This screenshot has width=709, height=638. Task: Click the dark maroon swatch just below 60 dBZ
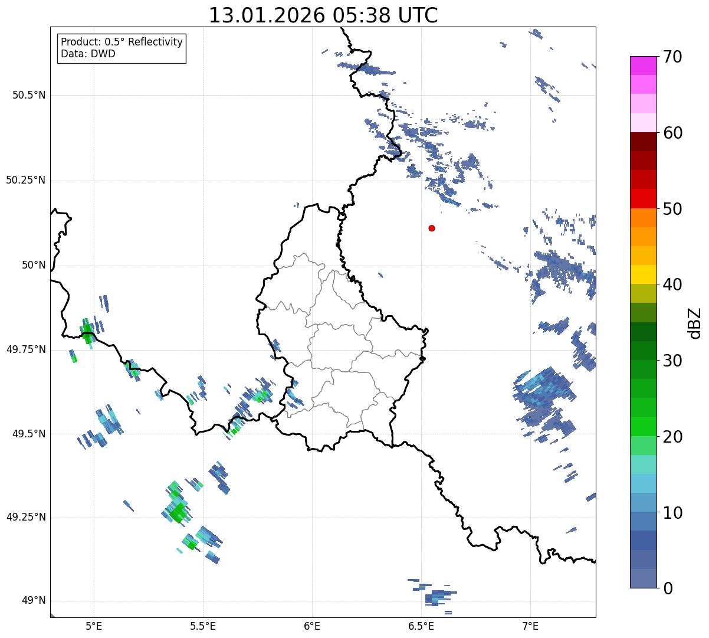644,142
